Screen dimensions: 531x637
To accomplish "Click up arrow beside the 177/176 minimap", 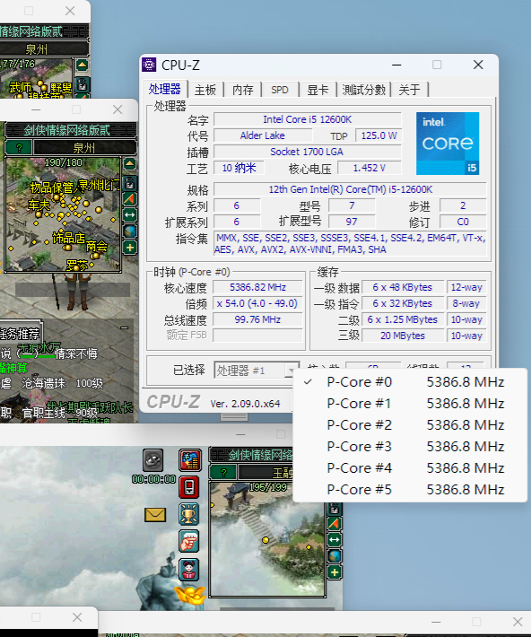I will [x=82, y=65].
